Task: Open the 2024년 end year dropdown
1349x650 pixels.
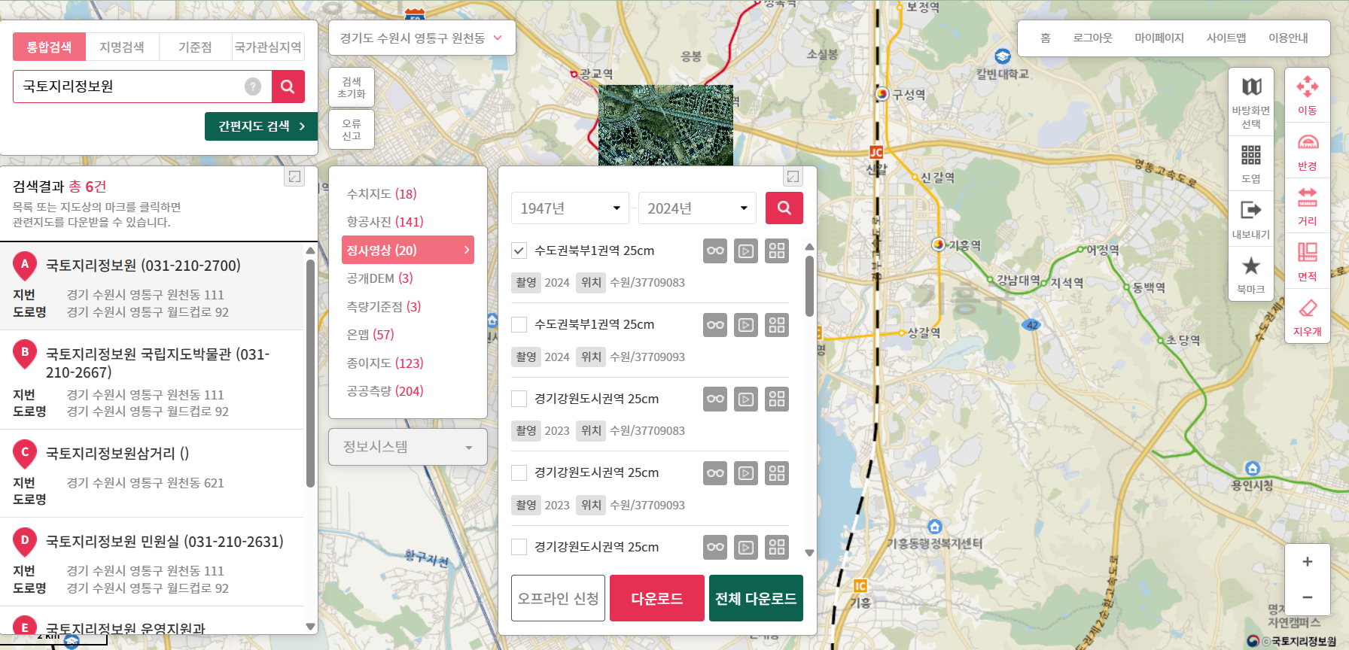Action: coord(697,208)
